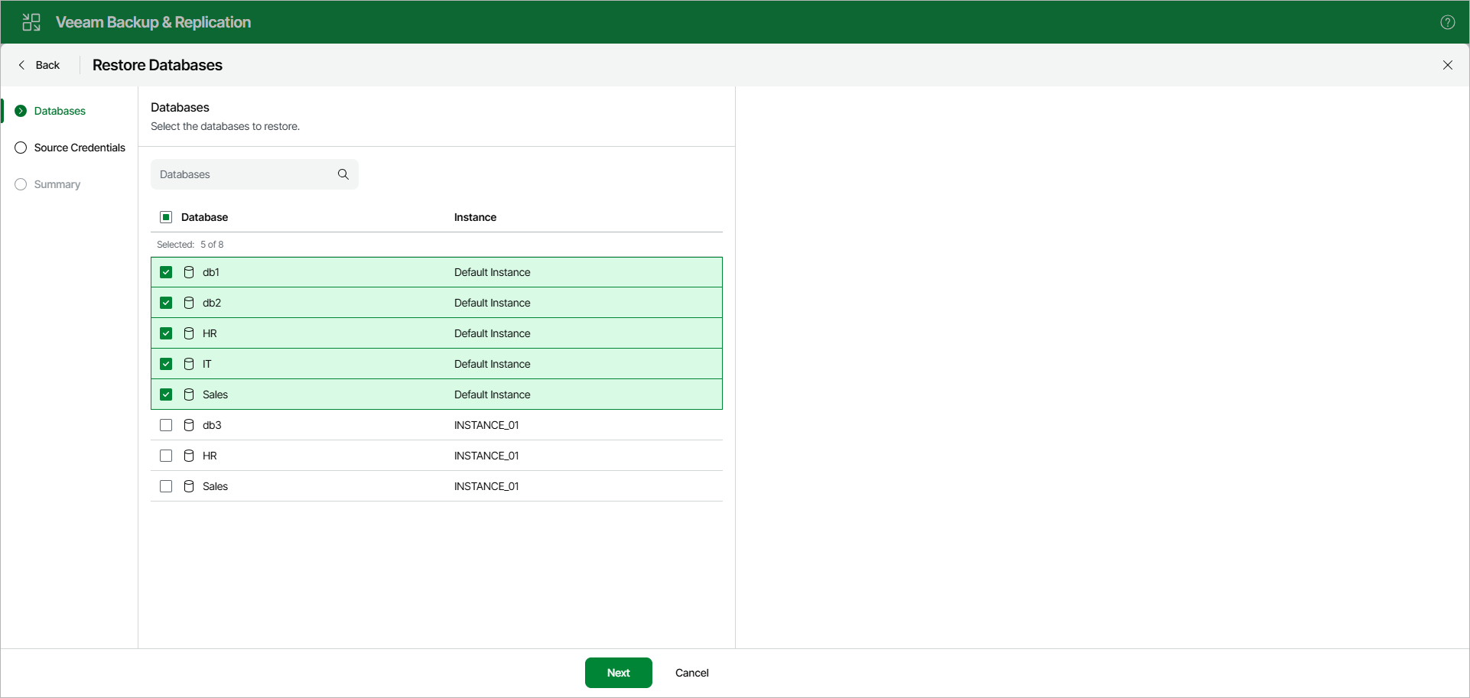Click the Source Credentials step circle
Viewport: 1470px width, 698px height.
point(21,148)
